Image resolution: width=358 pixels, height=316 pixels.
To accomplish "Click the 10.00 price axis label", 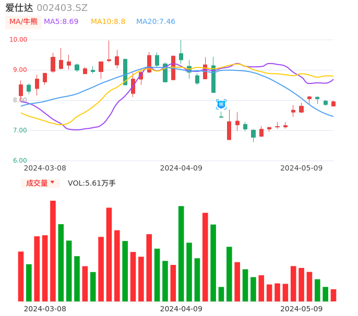I will point(18,40).
